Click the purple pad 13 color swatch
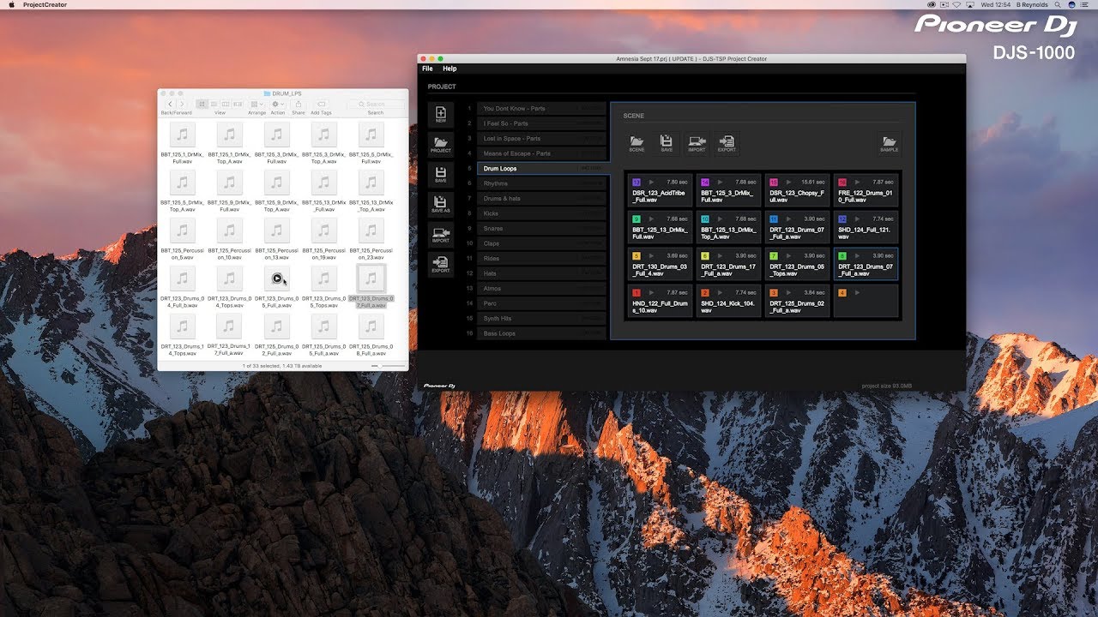Image resolution: width=1098 pixels, height=617 pixels. point(636,183)
